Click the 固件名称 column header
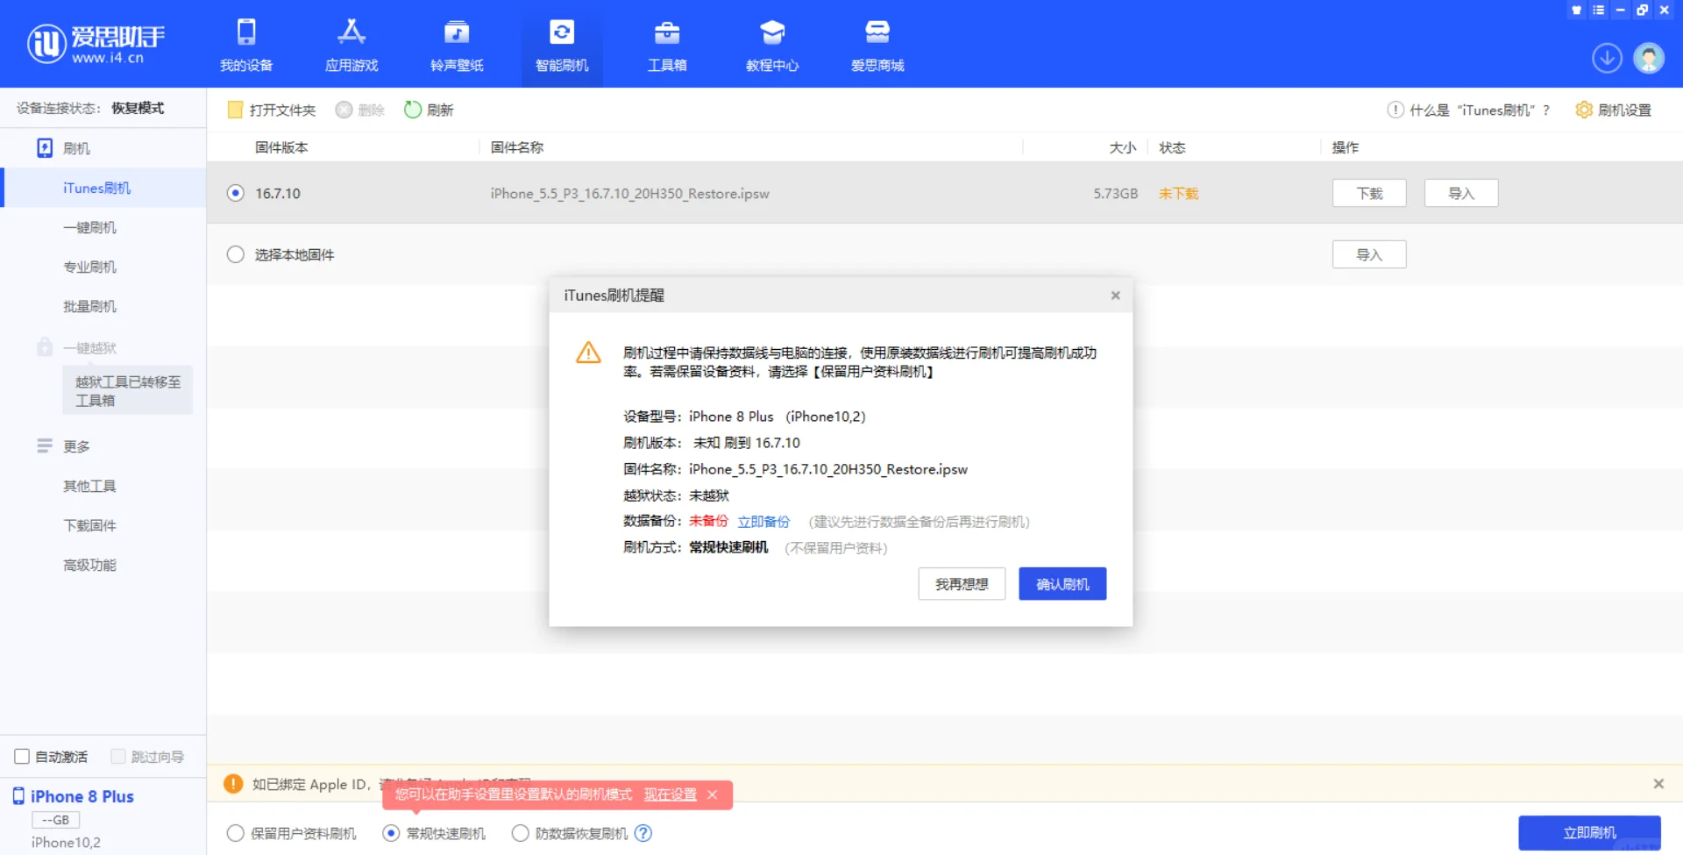 517,147
